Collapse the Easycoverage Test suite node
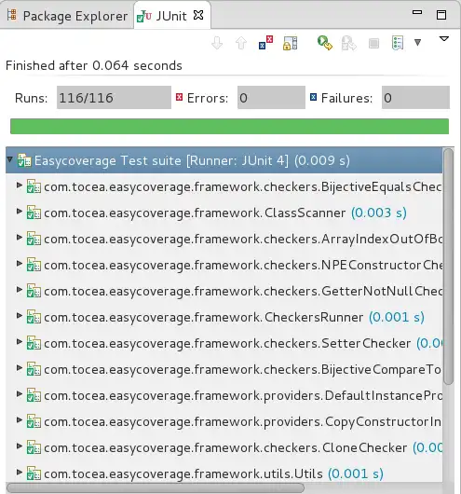The width and height of the screenshot is (461, 494). [x=9, y=159]
